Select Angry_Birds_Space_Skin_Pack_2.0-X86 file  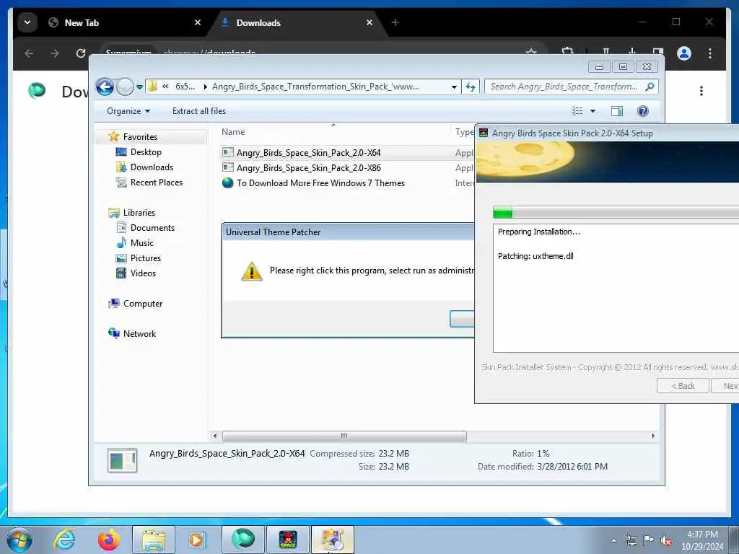pos(308,167)
